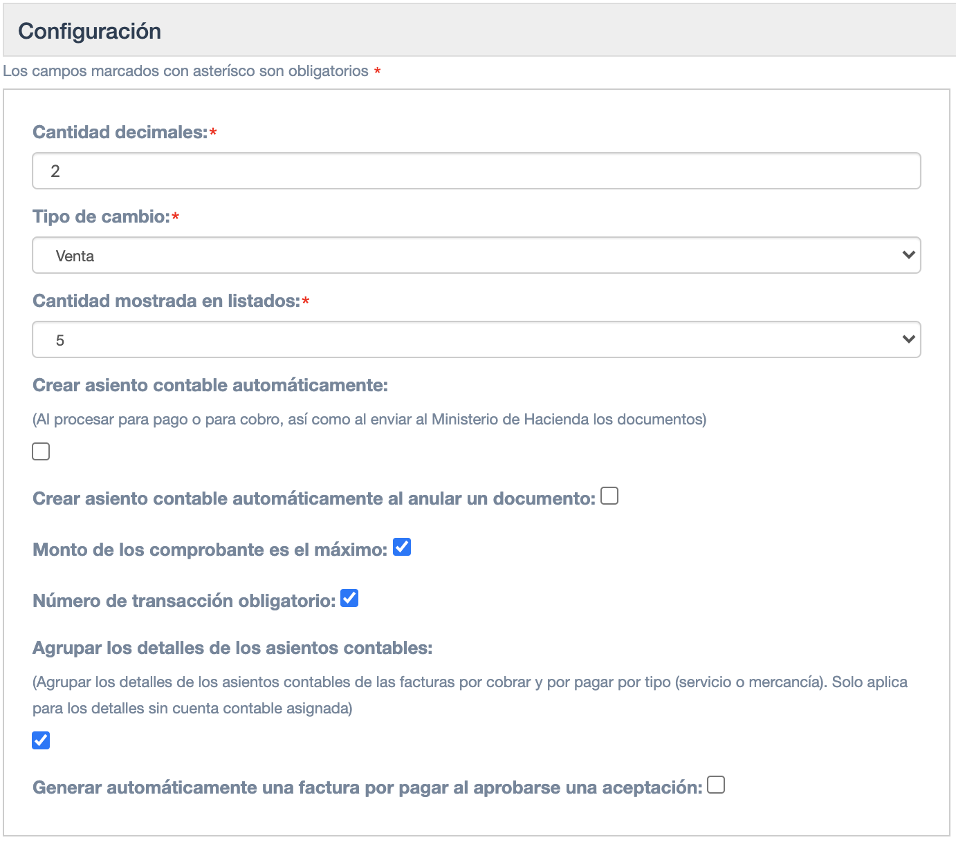Image resolution: width=956 pixels, height=842 pixels.
Task: Enable Crear asiento contable automáticamente checkbox
Action: 41,451
